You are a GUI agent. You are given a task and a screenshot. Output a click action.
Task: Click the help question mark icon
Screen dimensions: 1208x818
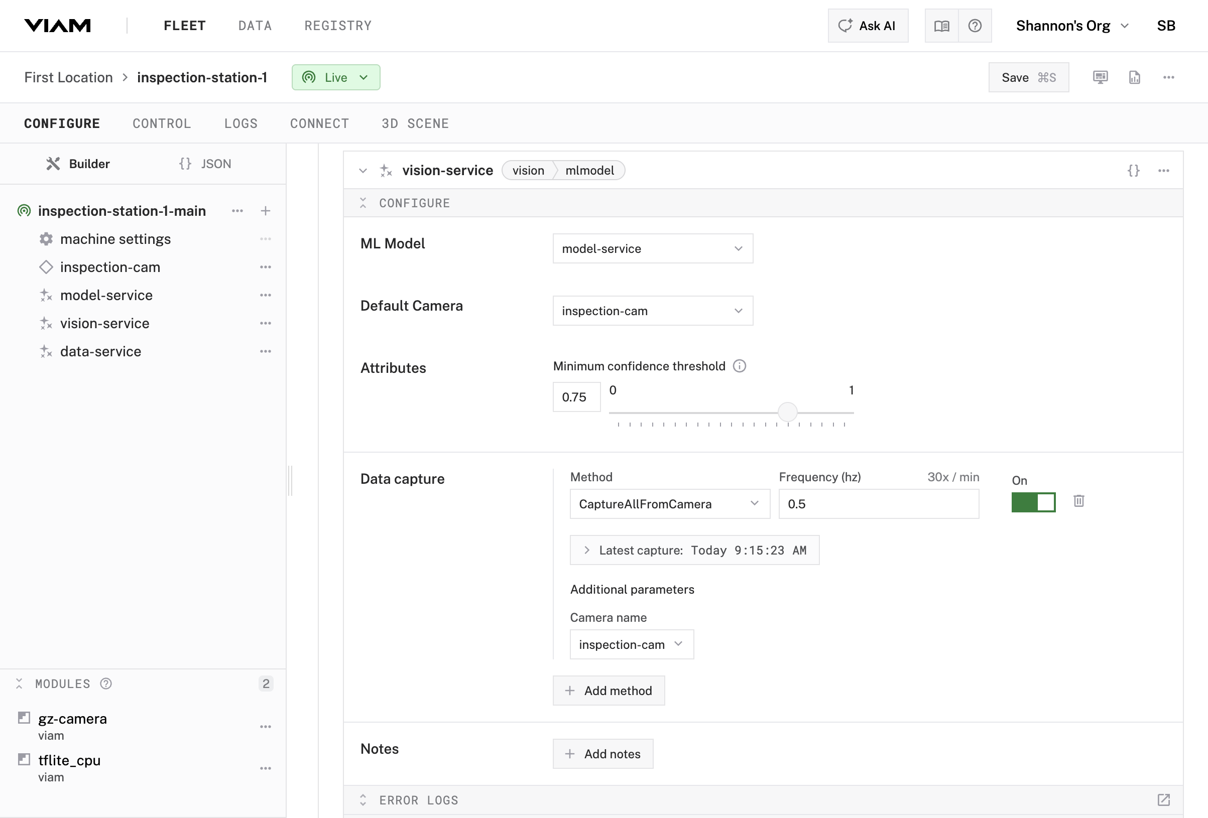pyautogui.click(x=975, y=26)
